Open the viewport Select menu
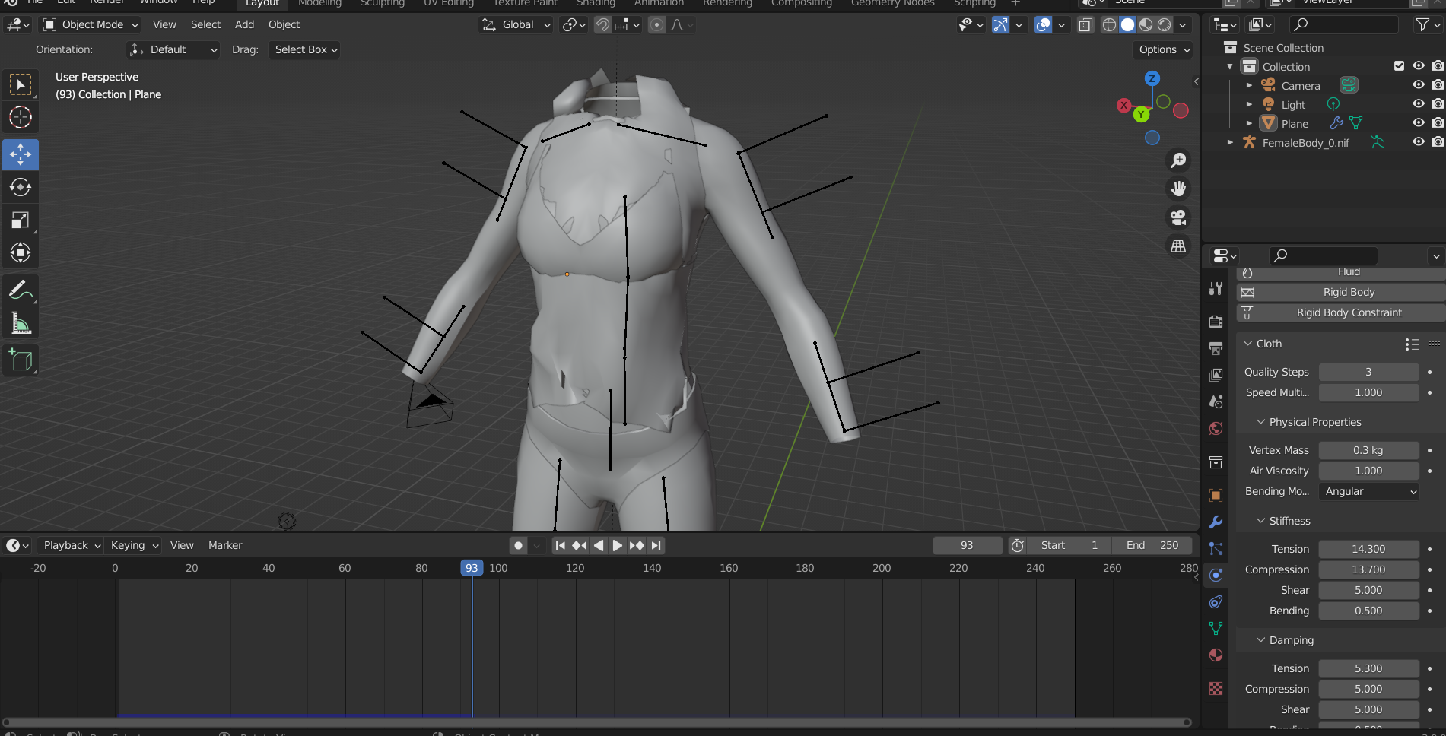1446x736 pixels. point(205,24)
